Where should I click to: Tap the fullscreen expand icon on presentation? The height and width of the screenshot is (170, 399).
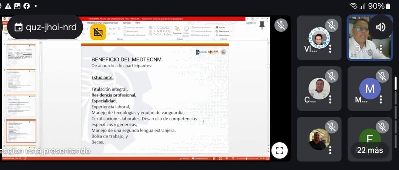pos(279,150)
